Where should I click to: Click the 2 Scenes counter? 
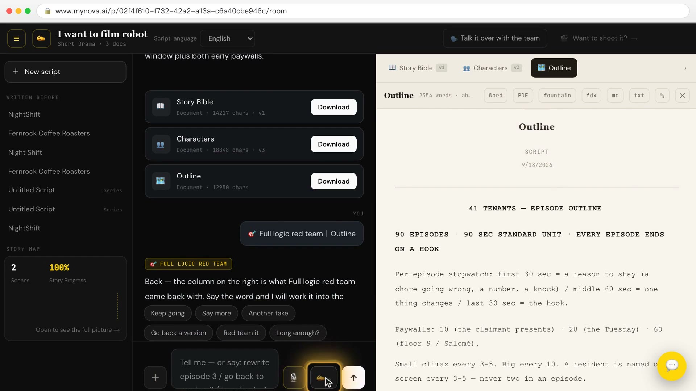tap(20, 273)
